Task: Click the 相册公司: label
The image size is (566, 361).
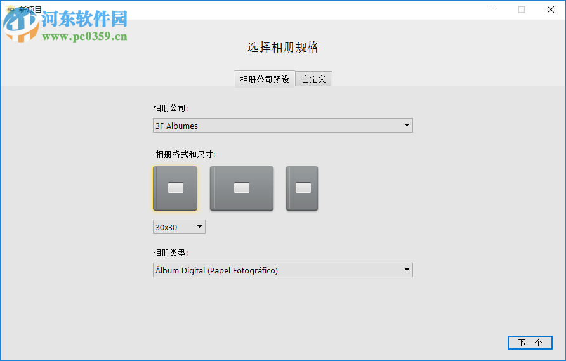Action: (x=171, y=108)
